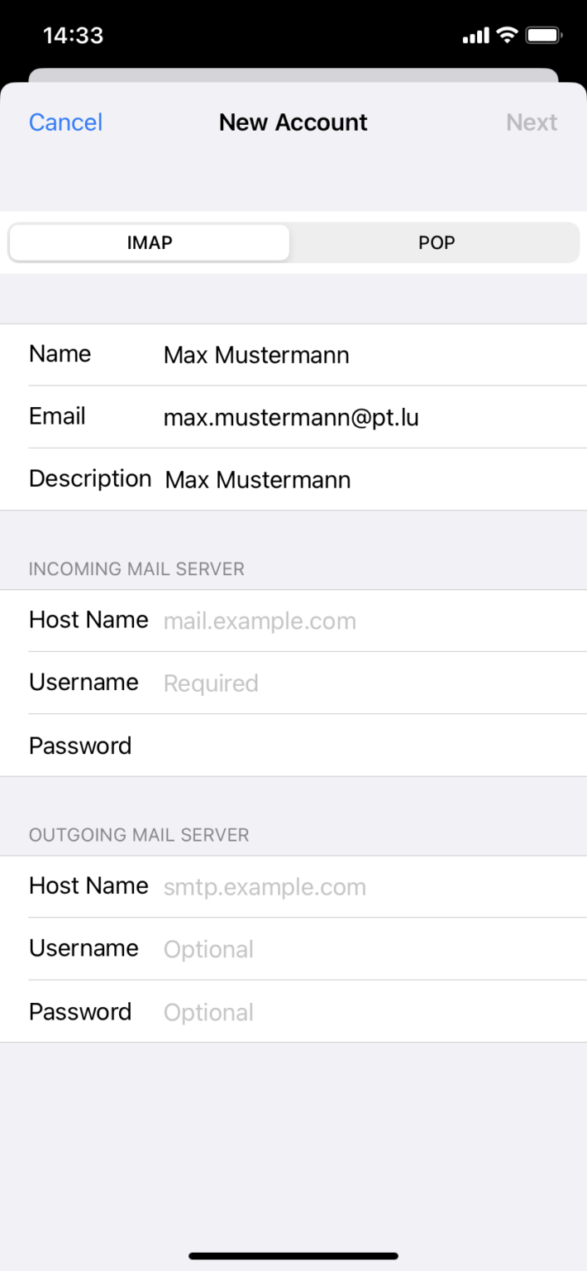Image resolution: width=587 pixels, height=1271 pixels.
Task: Tap outgoing Host Name field smtp.example.com
Action: click(x=293, y=886)
